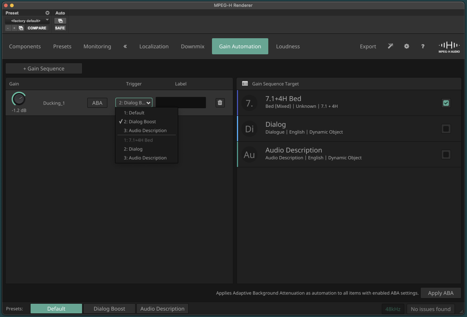467x317 pixels.
Task: Click the Ducking_1 sequence name
Action: tap(54, 103)
